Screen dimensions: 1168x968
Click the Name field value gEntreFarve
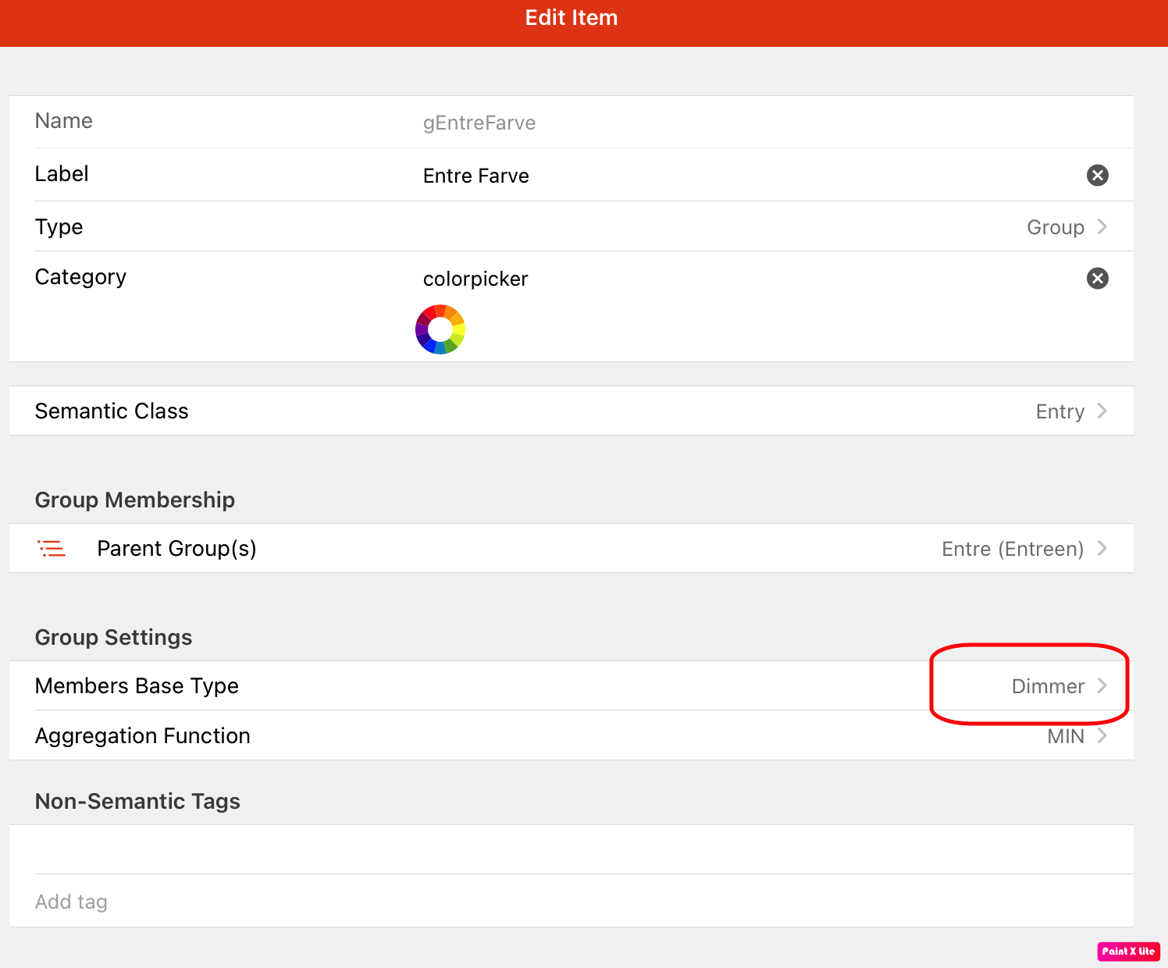point(479,123)
